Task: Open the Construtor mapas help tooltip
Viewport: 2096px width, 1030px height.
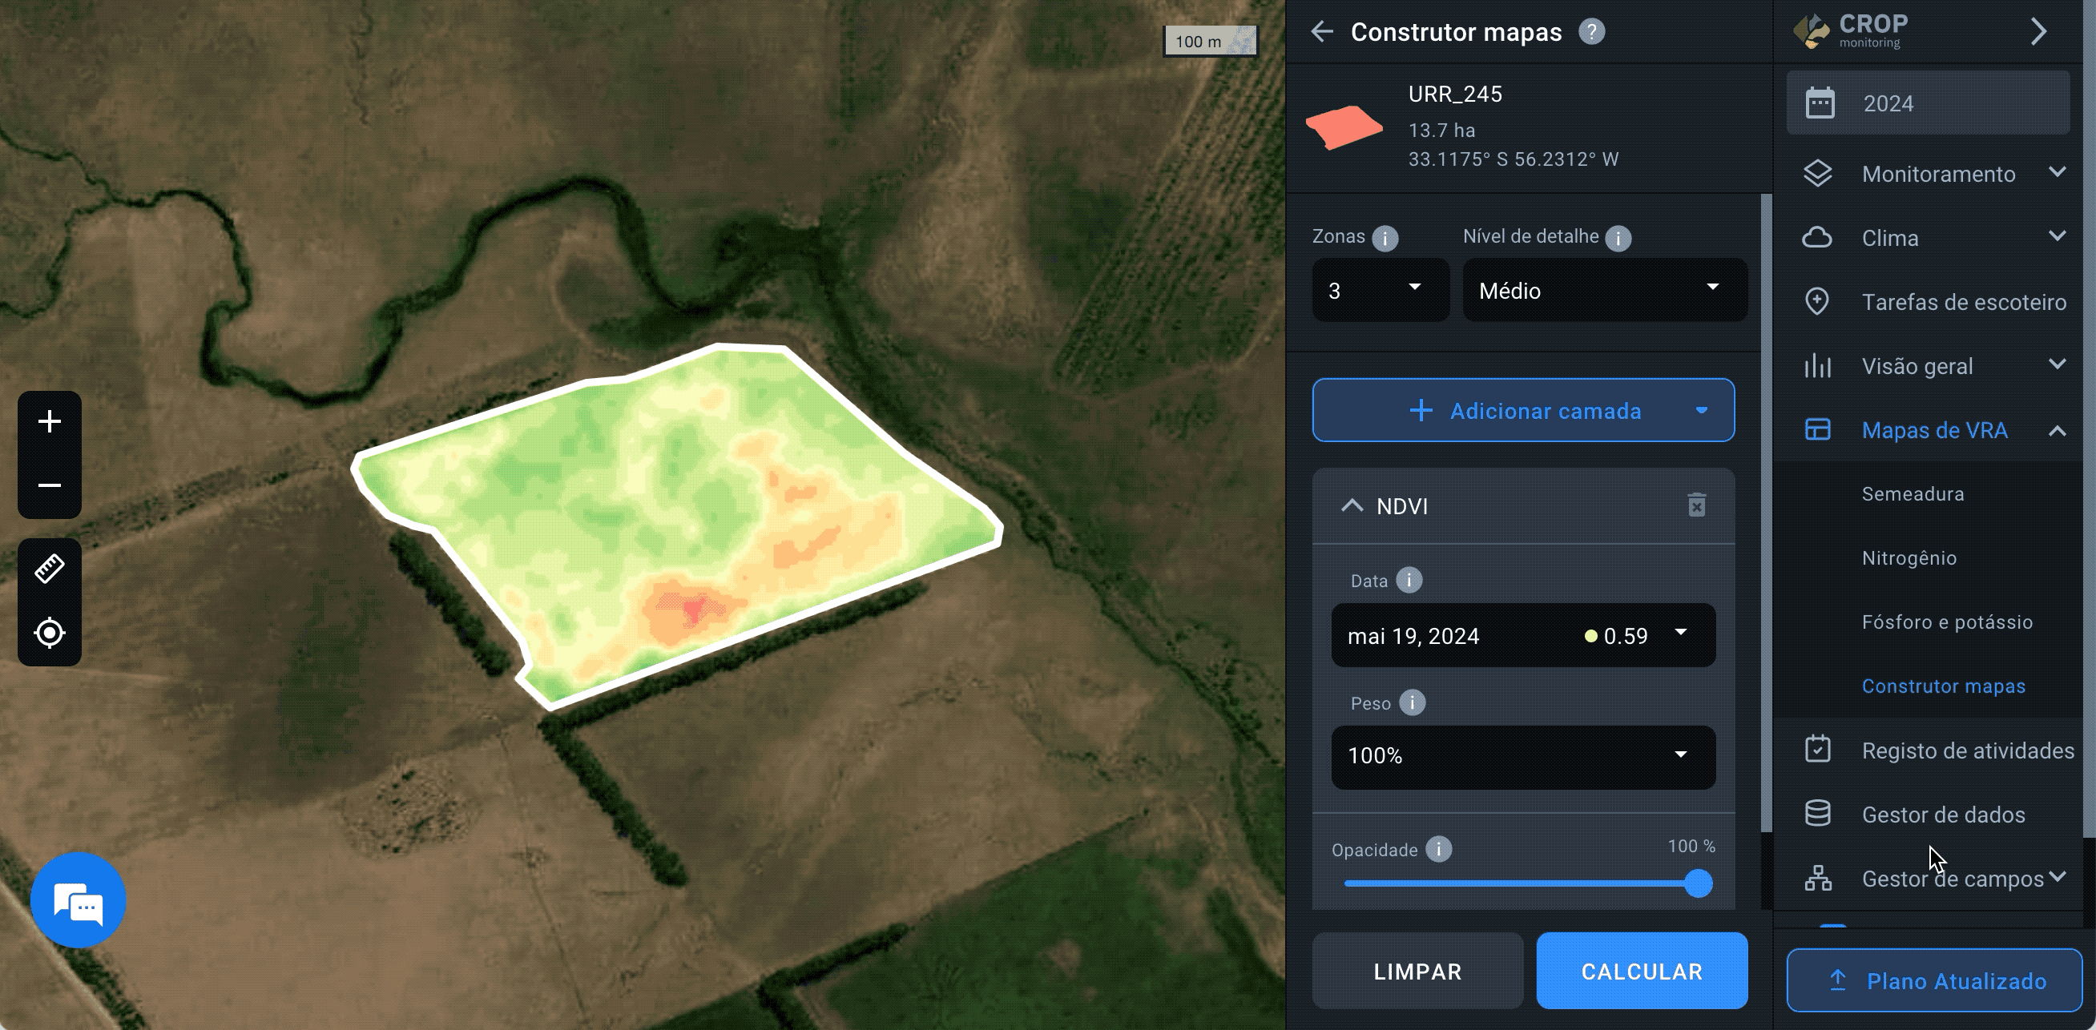Action: 1592,31
